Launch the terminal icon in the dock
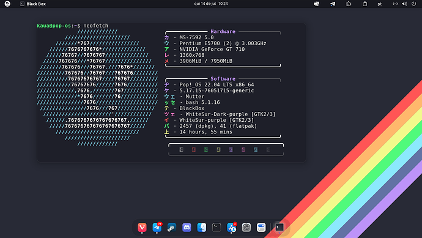The image size is (422, 238). pos(217,228)
